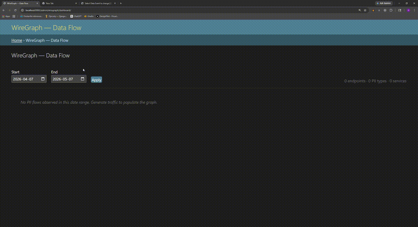Open the Dockerfile reference bookmark

(x=31, y=16)
